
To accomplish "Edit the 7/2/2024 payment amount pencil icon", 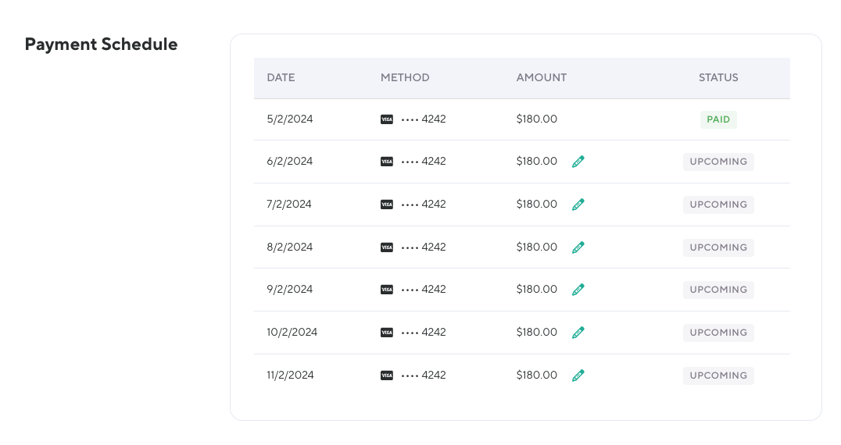I will click(x=578, y=205).
